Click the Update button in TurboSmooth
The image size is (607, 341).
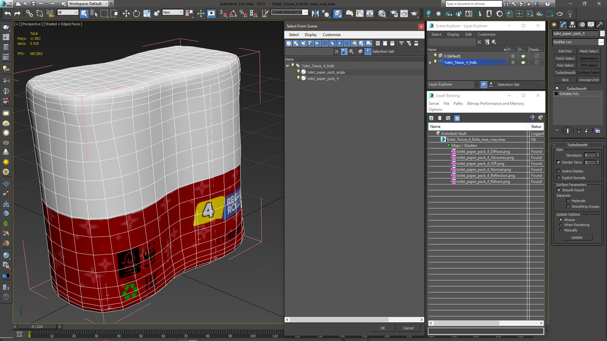(577, 237)
